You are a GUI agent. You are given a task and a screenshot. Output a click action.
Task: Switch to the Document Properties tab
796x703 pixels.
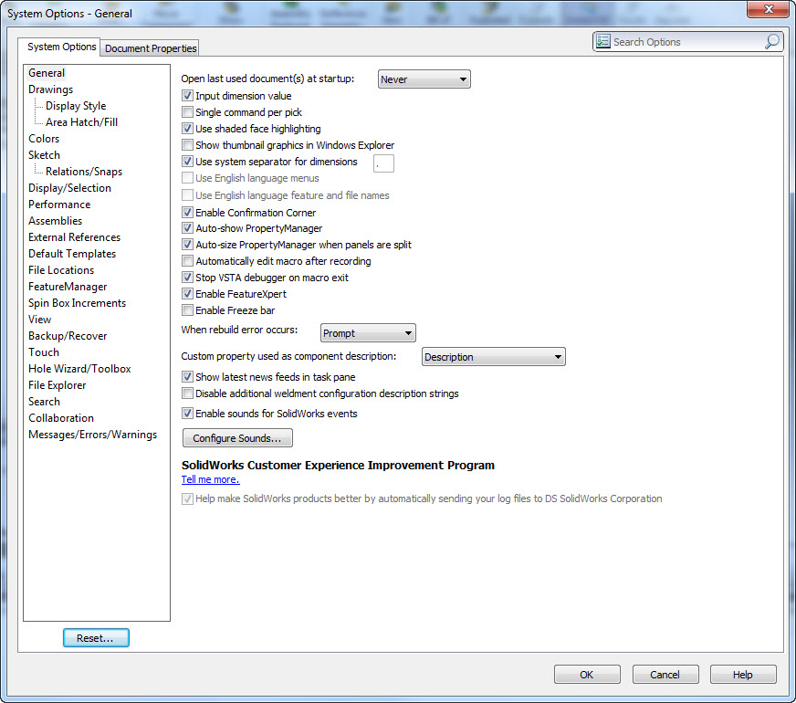pos(151,48)
